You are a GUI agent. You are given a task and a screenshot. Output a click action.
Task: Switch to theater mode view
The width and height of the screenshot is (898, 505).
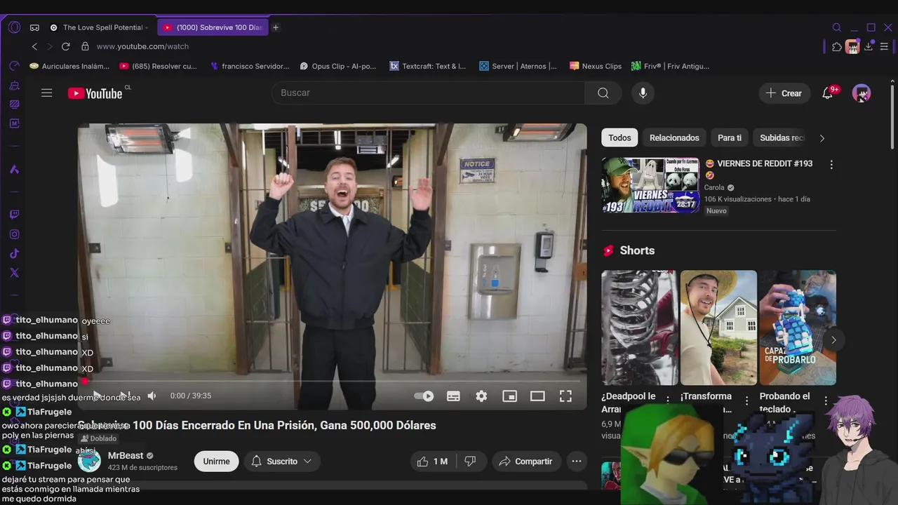pyautogui.click(x=537, y=396)
